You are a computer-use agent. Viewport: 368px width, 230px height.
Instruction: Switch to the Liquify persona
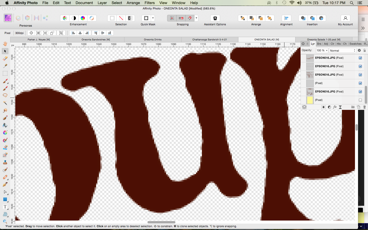(18, 18)
